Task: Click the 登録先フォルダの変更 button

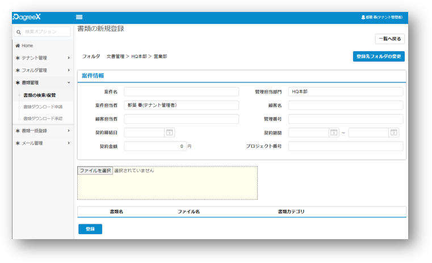Action: tap(379, 57)
